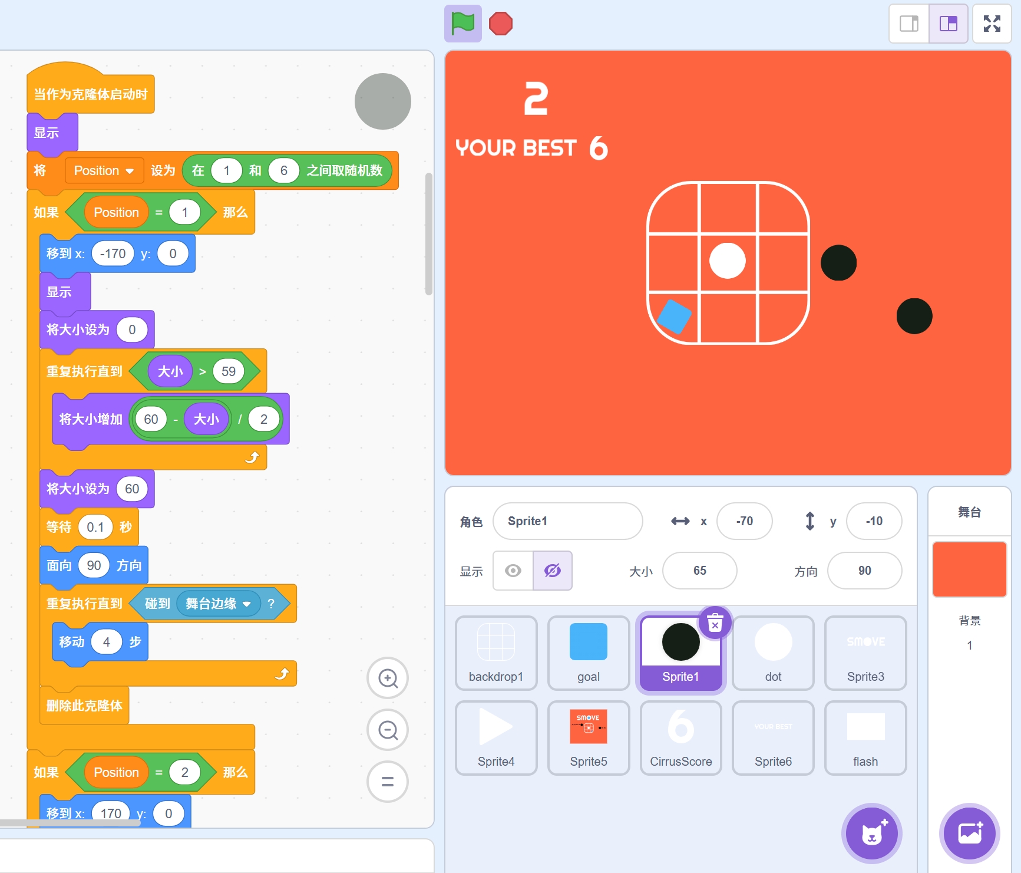Click the sprite name field

pyautogui.click(x=567, y=521)
